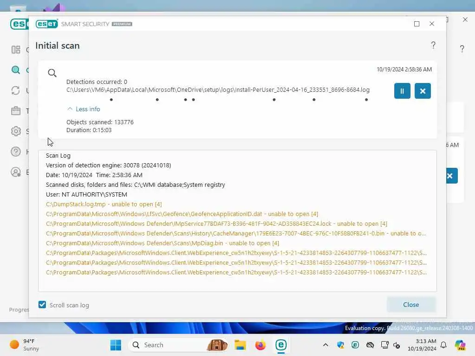This screenshot has height=356, width=475.
Task: Open the Update sidebar icon
Action: pos(16,90)
